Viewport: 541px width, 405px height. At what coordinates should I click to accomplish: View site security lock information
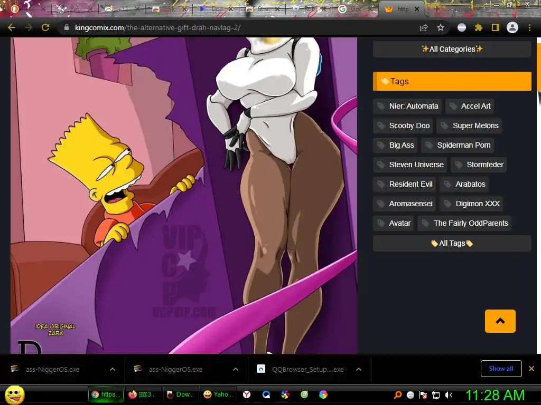tap(66, 27)
